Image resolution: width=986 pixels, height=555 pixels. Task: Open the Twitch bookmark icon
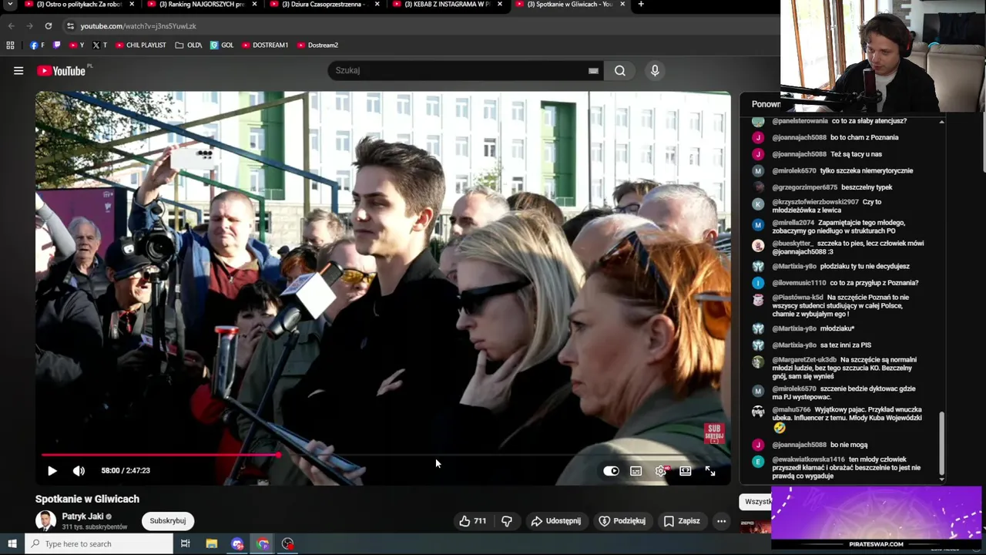click(57, 45)
